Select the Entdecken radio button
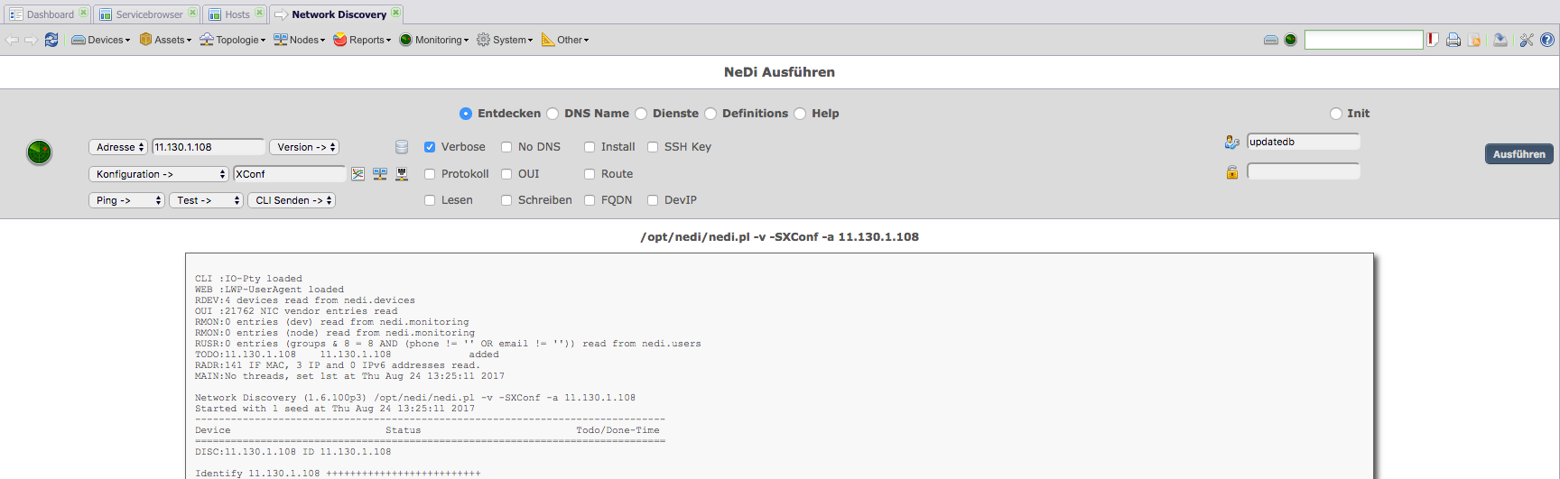The height and width of the screenshot is (479, 1560). [x=466, y=114]
